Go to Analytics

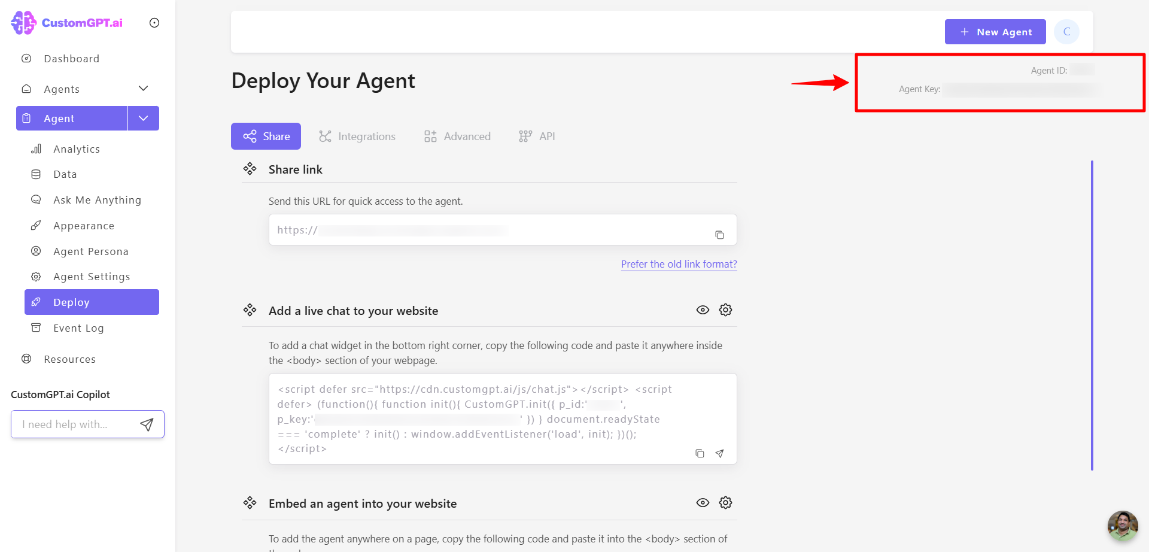[x=77, y=149]
